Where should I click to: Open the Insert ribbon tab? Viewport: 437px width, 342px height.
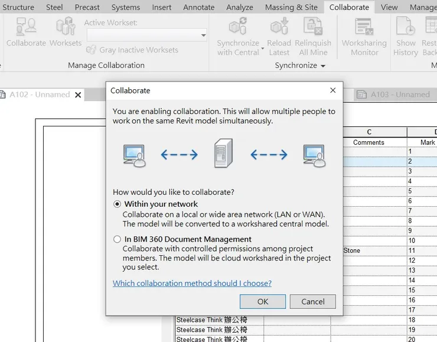(x=162, y=7)
